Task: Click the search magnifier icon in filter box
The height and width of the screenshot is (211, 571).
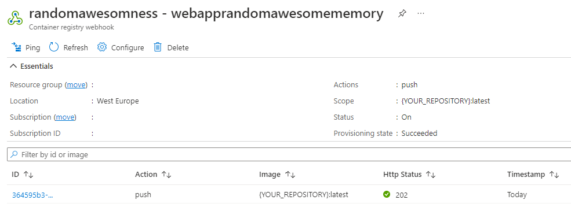Action: click(x=14, y=154)
